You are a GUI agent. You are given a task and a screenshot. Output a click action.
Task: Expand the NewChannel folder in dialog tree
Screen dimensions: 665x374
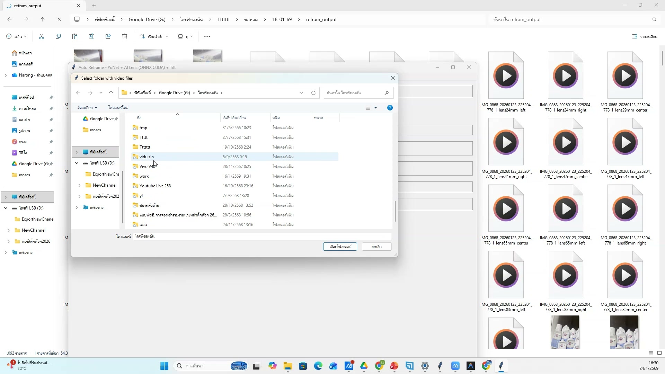click(80, 185)
